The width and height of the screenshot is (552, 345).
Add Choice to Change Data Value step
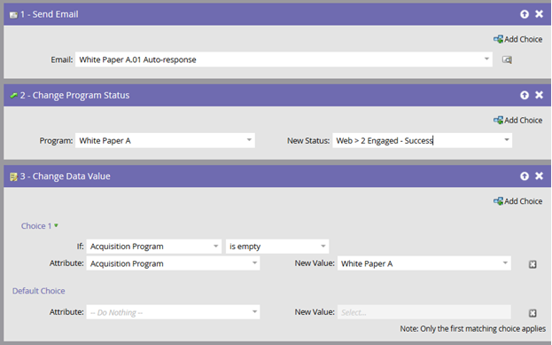point(517,201)
